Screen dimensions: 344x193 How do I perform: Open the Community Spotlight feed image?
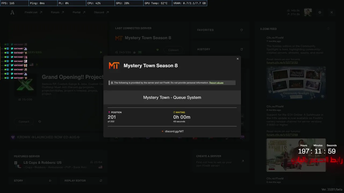click(296, 83)
